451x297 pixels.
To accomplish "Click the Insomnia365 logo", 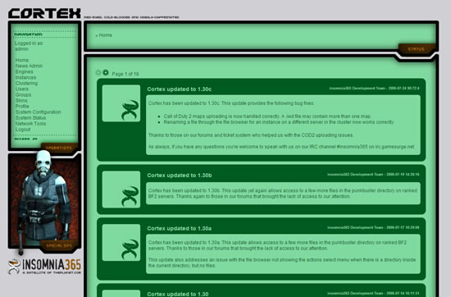I will tap(44, 267).
